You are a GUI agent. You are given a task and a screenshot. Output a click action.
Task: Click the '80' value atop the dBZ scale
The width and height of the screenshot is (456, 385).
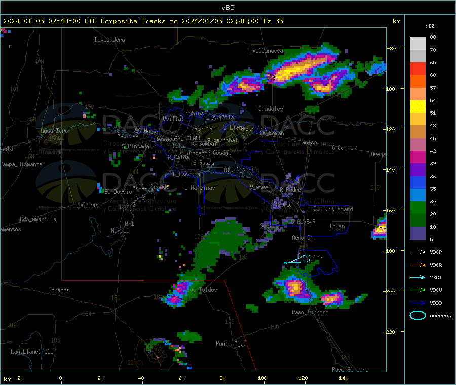(433, 37)
